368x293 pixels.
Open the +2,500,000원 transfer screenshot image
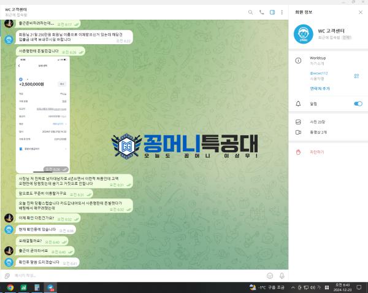coord(43,115)
